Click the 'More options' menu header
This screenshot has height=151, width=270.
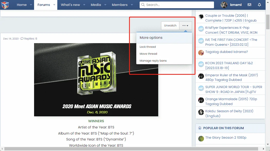[x=151, y=37]
